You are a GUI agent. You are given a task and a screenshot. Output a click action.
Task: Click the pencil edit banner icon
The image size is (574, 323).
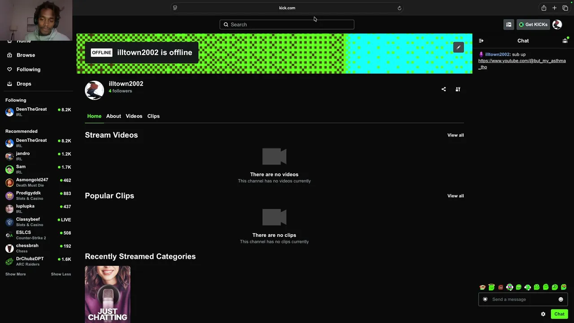tap(458, 47)
